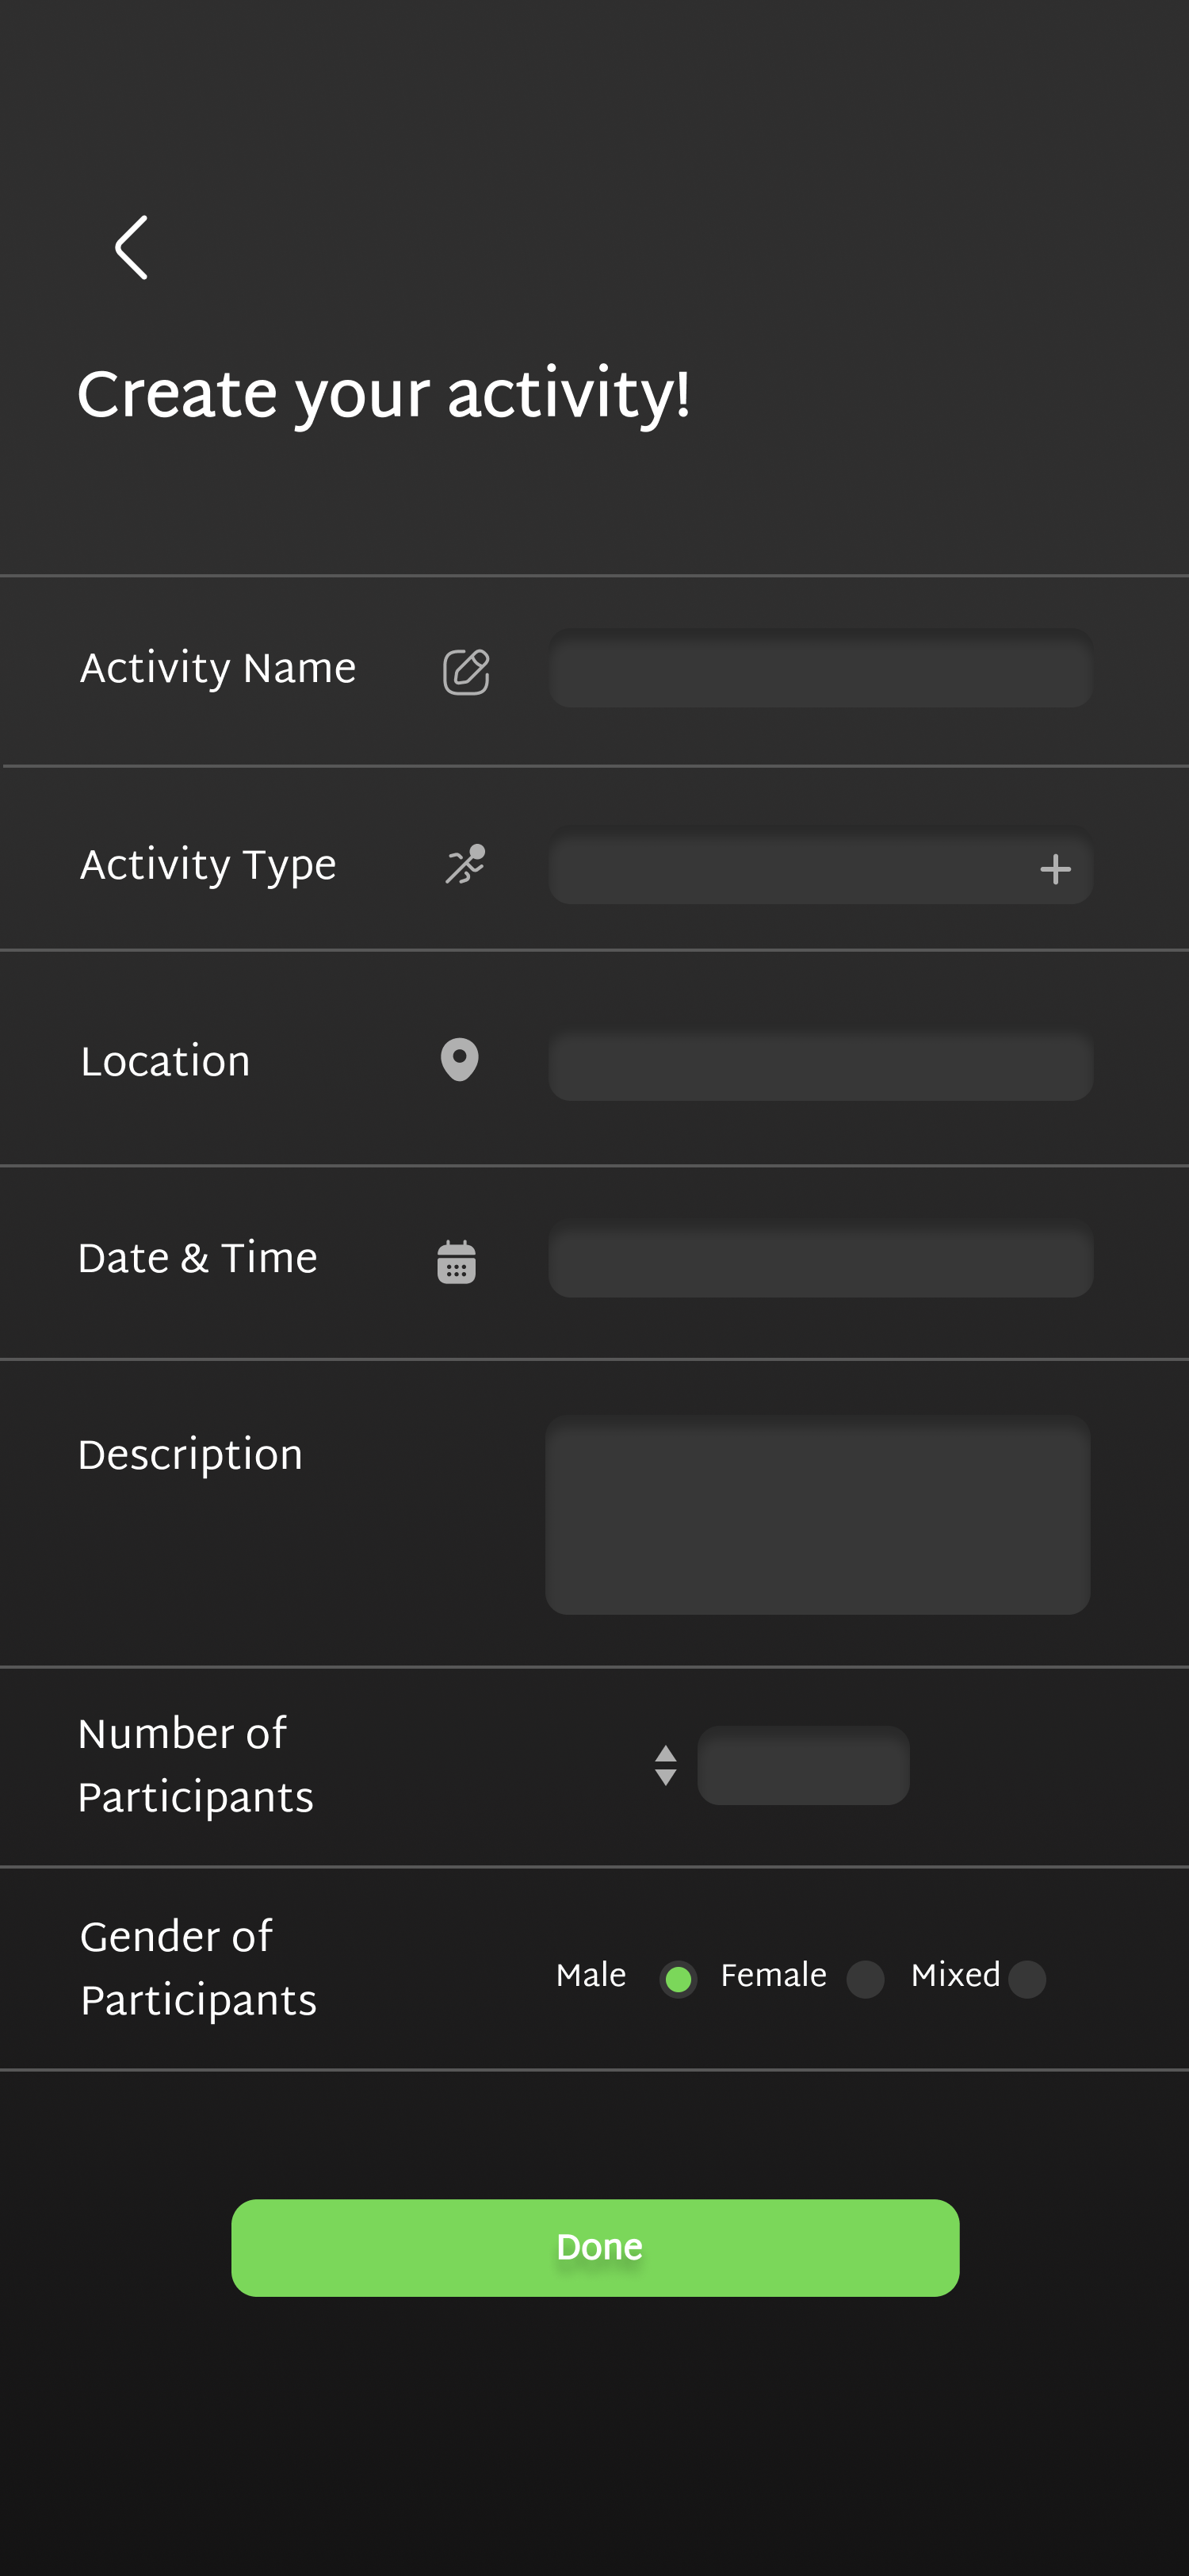
Task: Select Mixed gender for participants
Action: click(1027, 1979)
